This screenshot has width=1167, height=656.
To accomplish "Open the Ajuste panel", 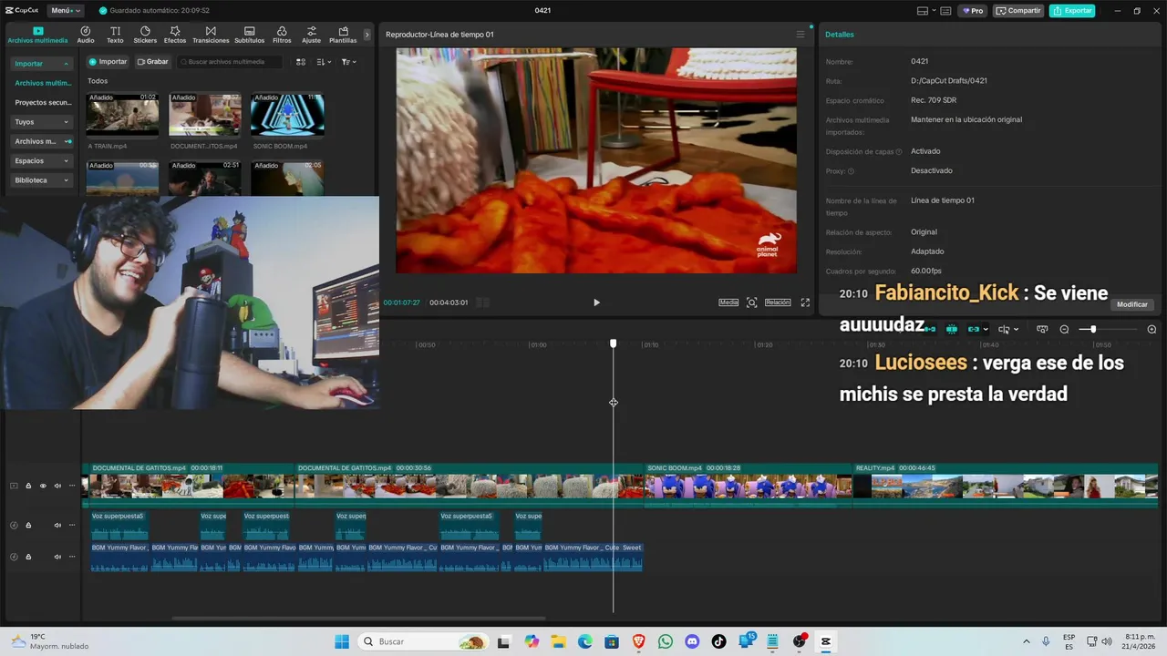I will coord(312,35).
